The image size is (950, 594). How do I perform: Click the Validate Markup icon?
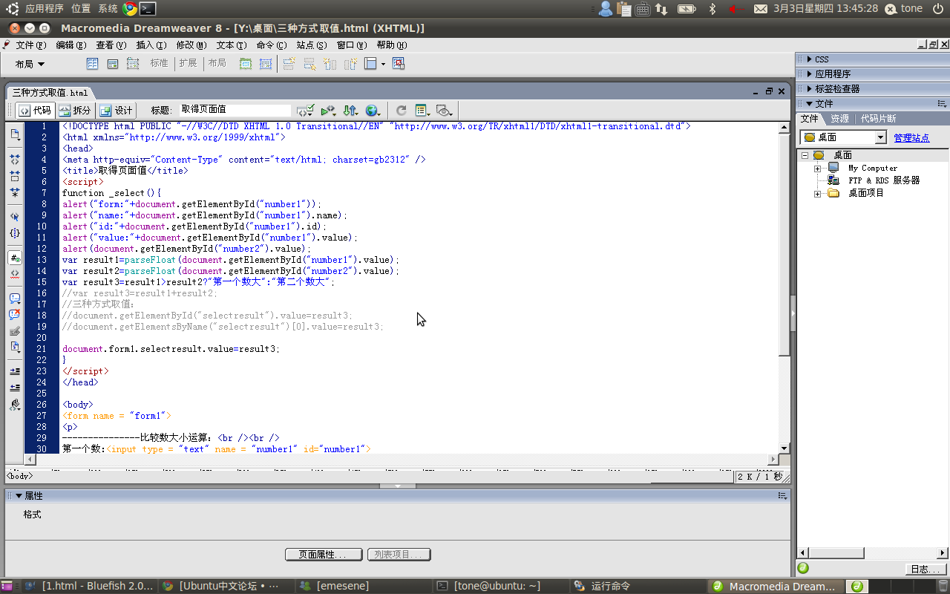pos(306,111)
